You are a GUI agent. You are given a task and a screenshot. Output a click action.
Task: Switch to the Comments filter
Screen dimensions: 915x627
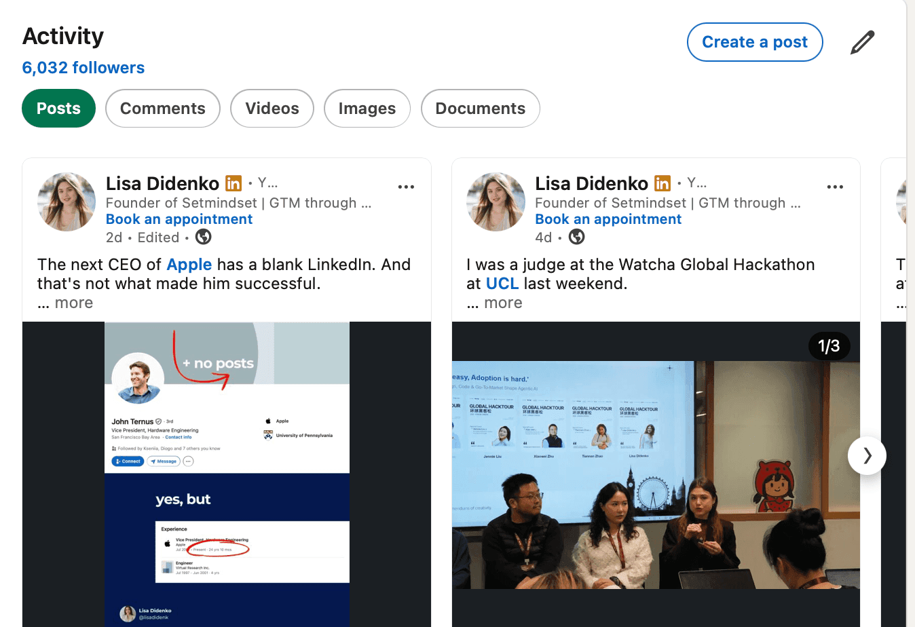[x=163, y=109]
